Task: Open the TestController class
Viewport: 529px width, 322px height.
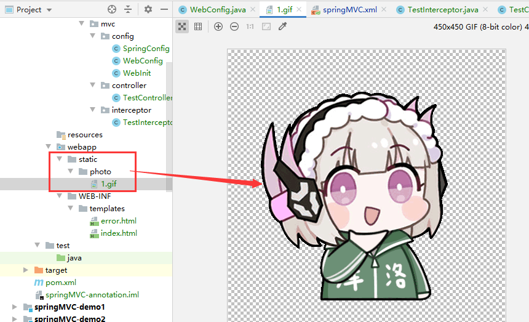Action: [148, 97]
